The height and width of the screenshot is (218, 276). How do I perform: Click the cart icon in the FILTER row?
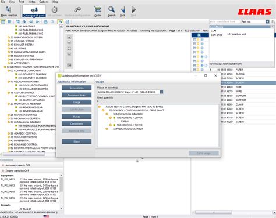coord(194,70)
